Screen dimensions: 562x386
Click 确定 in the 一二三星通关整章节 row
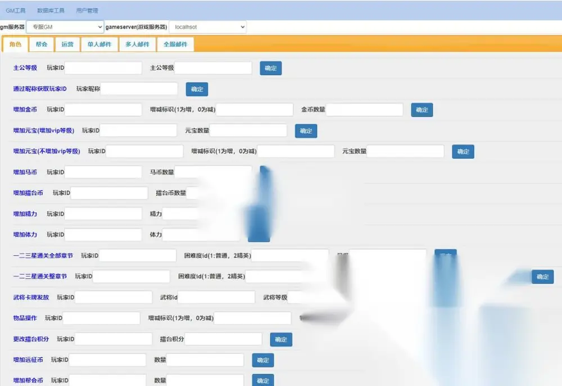pyautogui.click(x=543, y=277)
